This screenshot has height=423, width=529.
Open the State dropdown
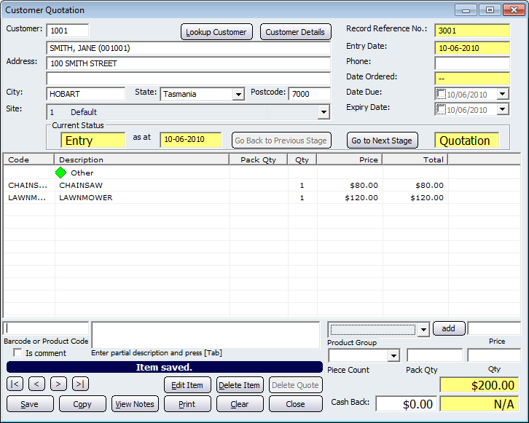click(x=238, y=94)
